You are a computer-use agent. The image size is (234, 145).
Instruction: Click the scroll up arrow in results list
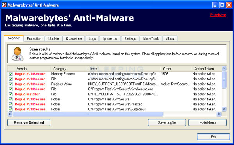pos(224,68)
